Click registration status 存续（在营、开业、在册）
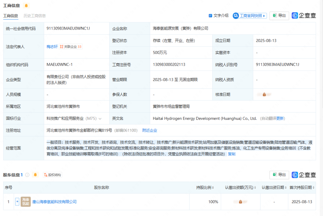323x216 pixels. [174, 41]
